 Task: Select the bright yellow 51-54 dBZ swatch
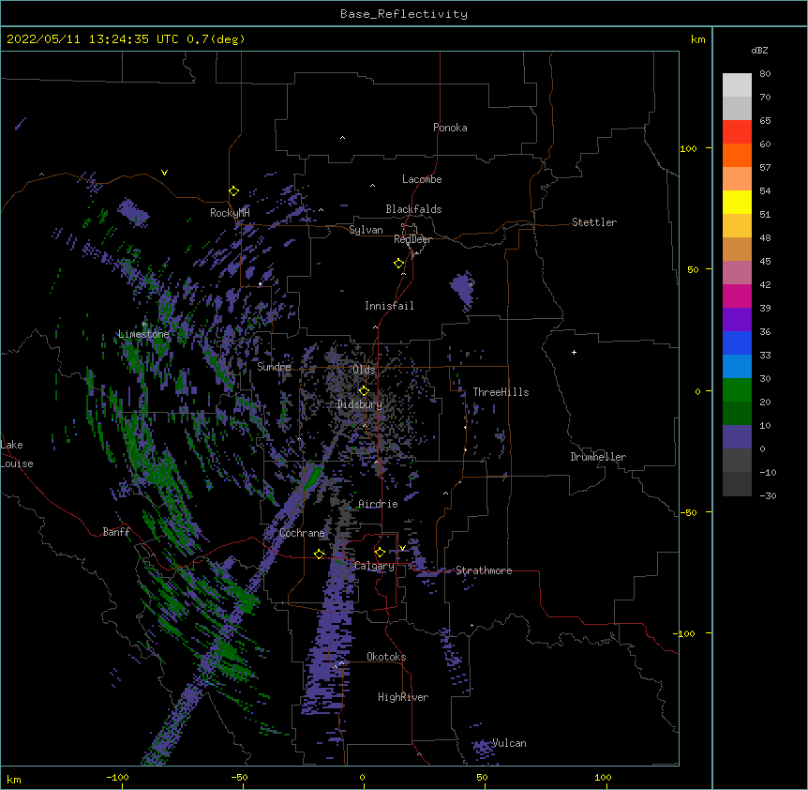pos(737,202)
